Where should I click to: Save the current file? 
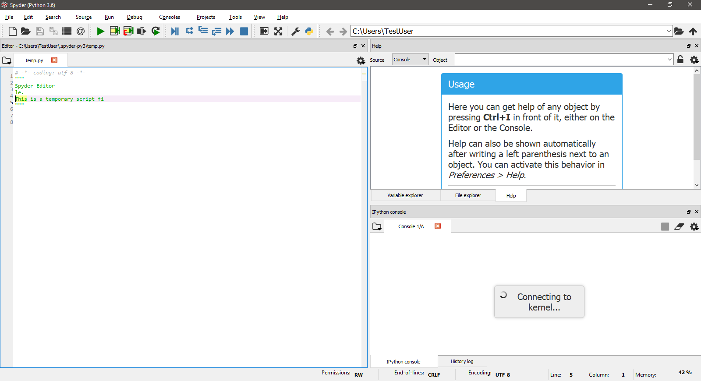tap(40, 31)
